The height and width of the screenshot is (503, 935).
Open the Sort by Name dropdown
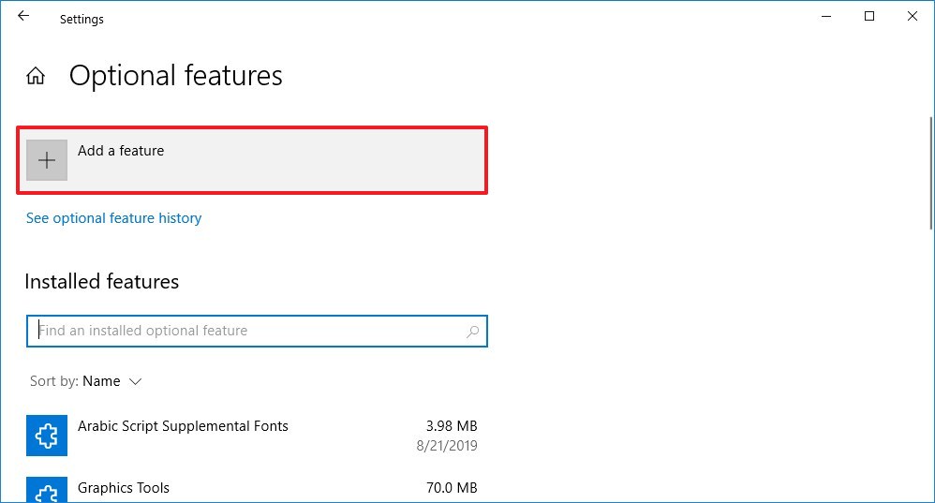coord(101,381)
